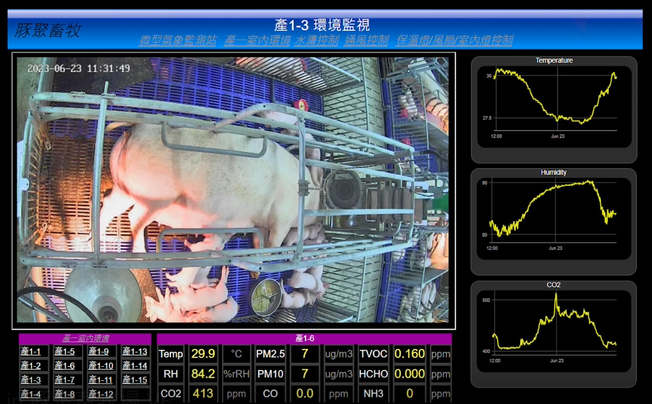This screenshot has height=404, width=652.
Task: Click the live pig pen camera feed
Action: [233, 190]
